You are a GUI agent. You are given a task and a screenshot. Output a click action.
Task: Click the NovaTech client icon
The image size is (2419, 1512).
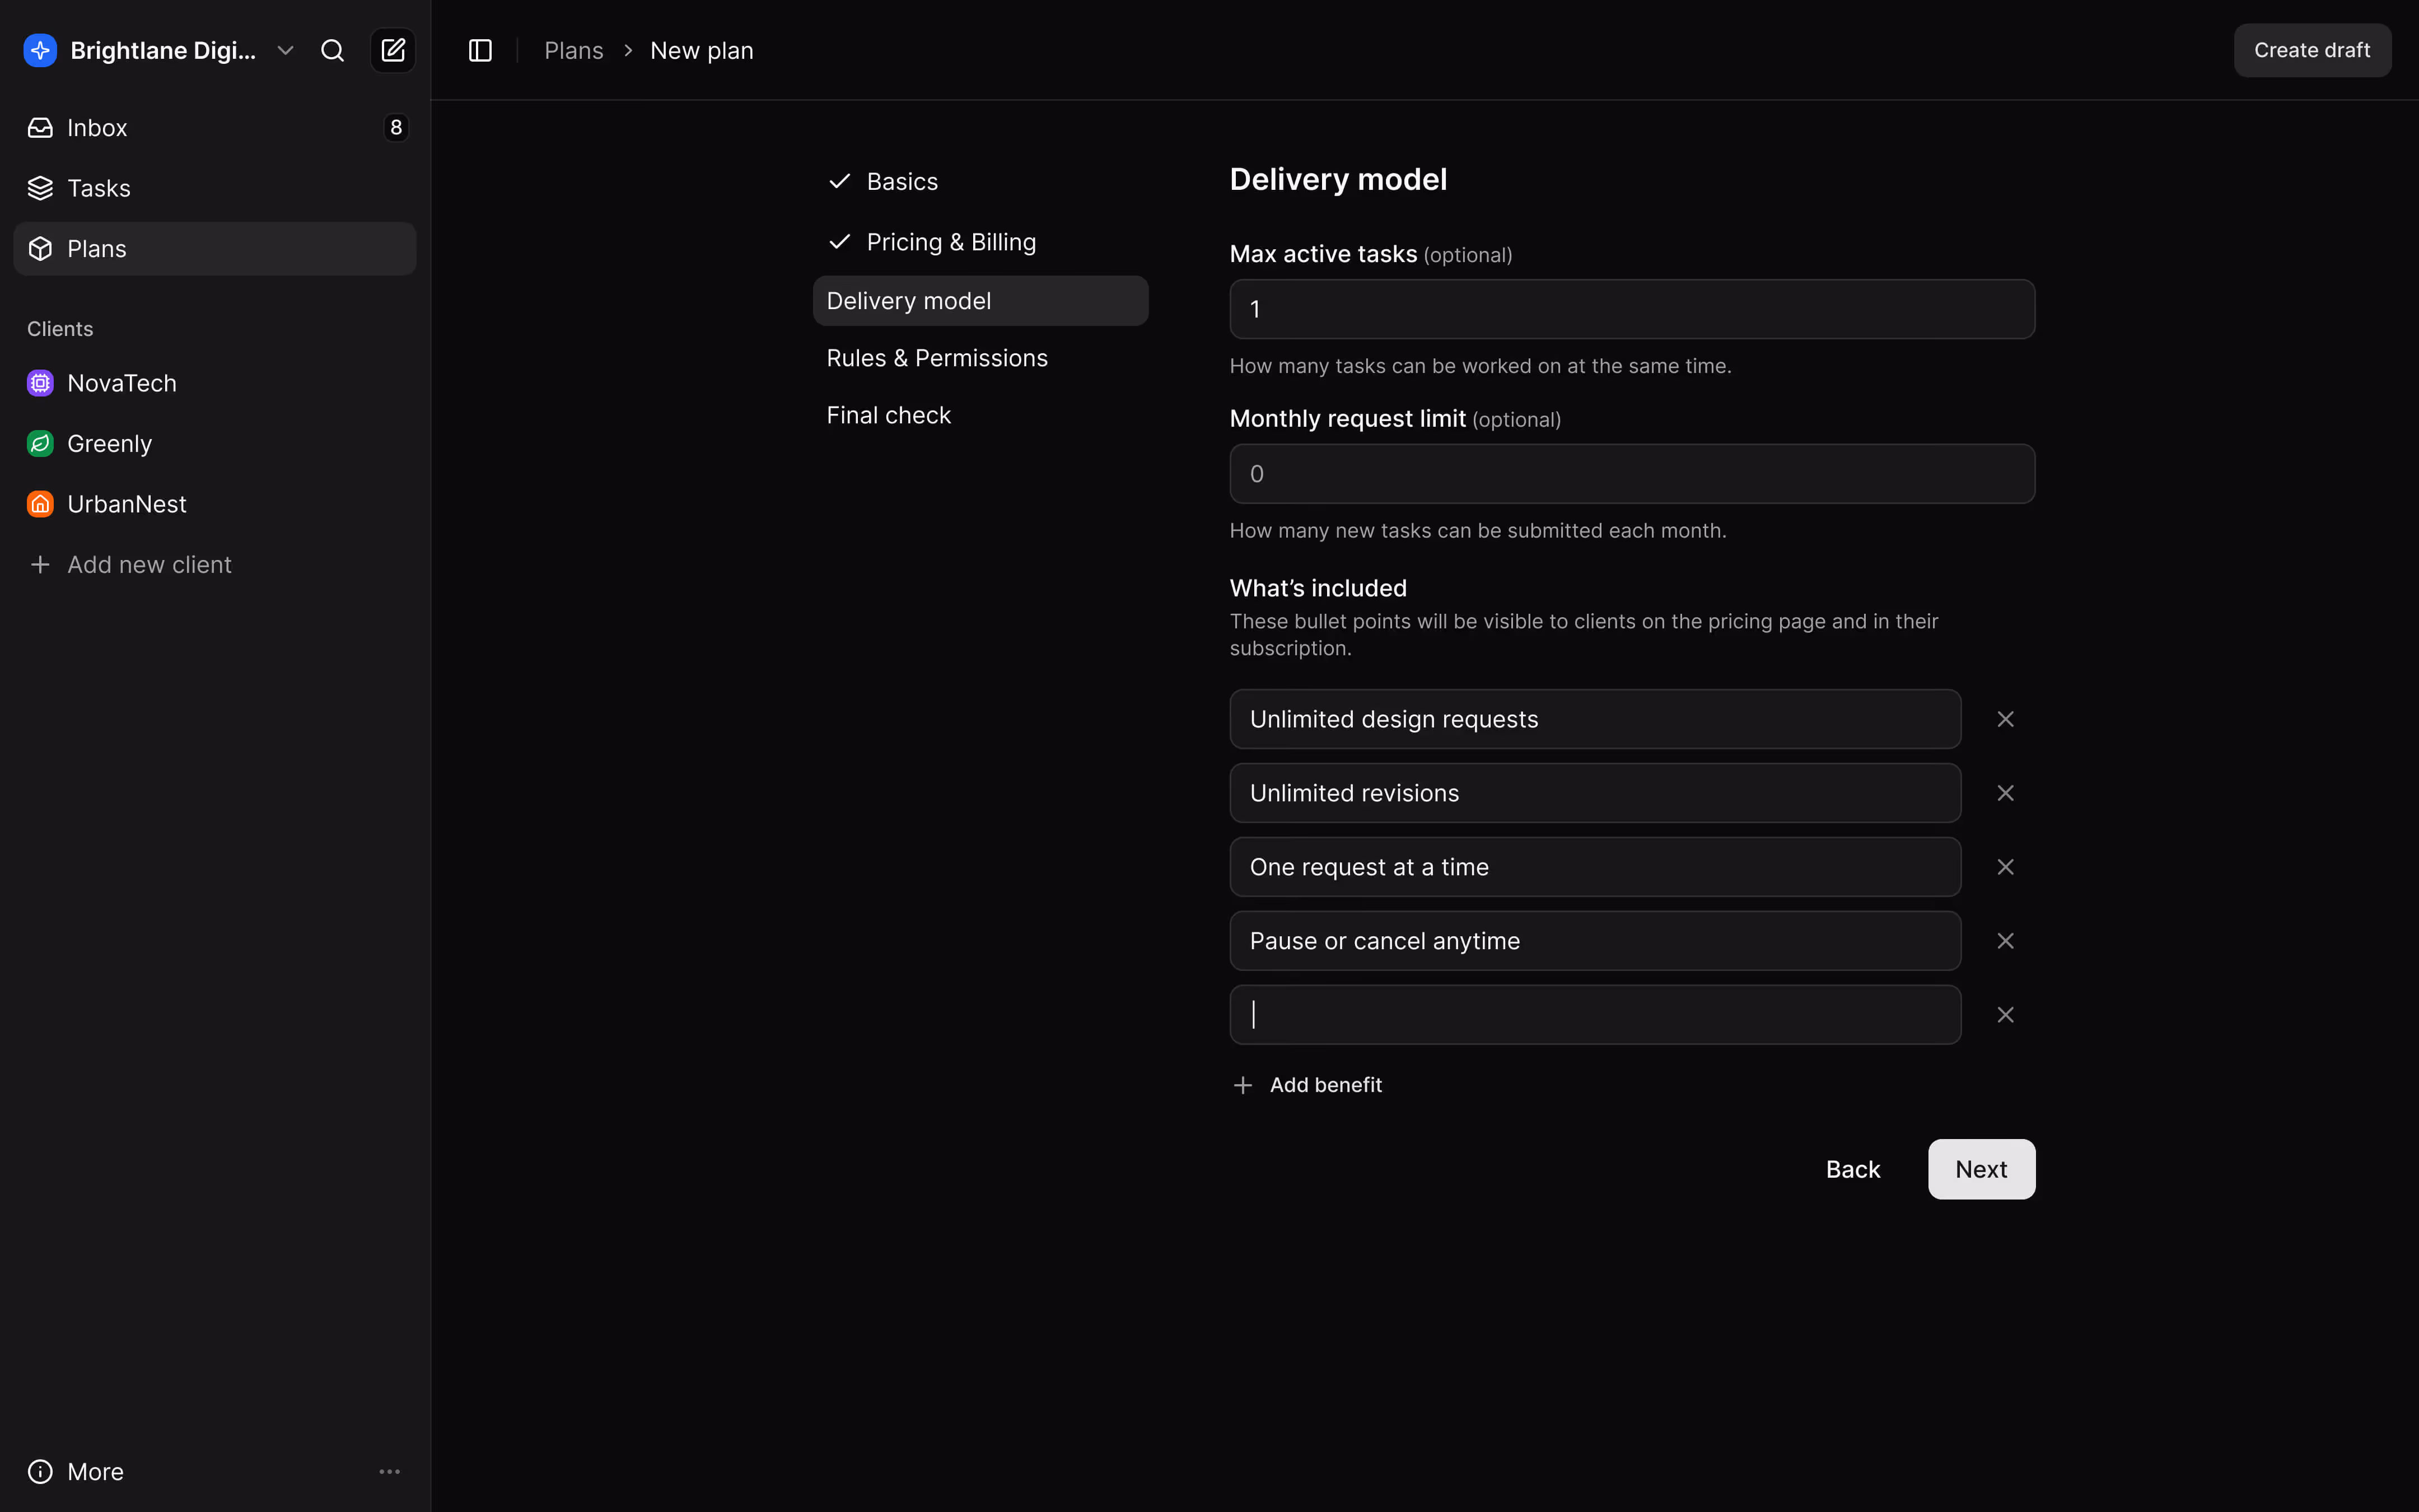(x=39, y=382)
